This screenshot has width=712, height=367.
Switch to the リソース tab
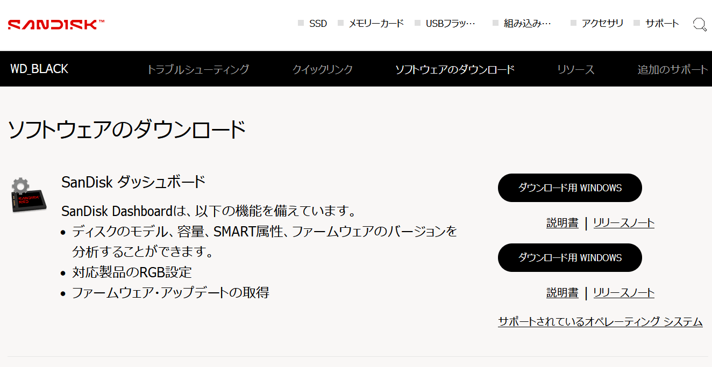pos(576,69)
